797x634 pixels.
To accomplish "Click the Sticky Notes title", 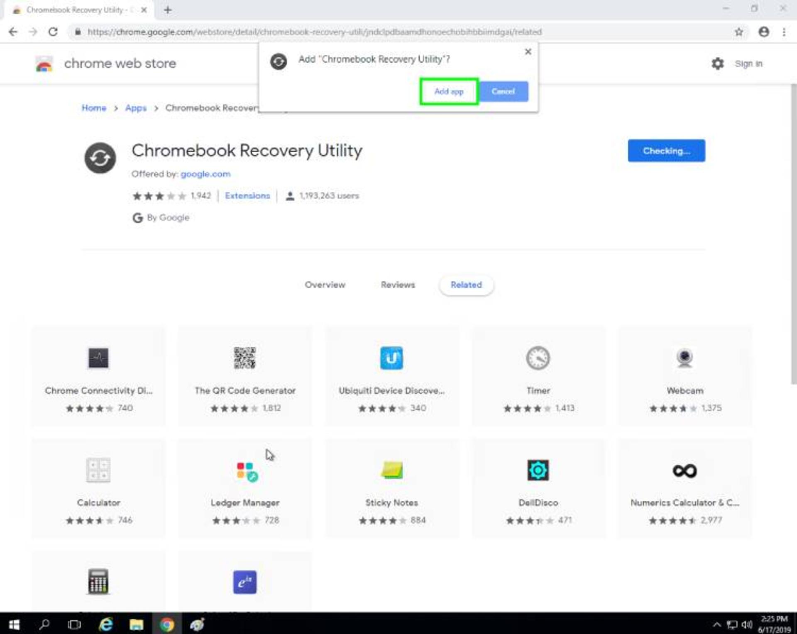I will pyautogui.click(x=391, y=502).
